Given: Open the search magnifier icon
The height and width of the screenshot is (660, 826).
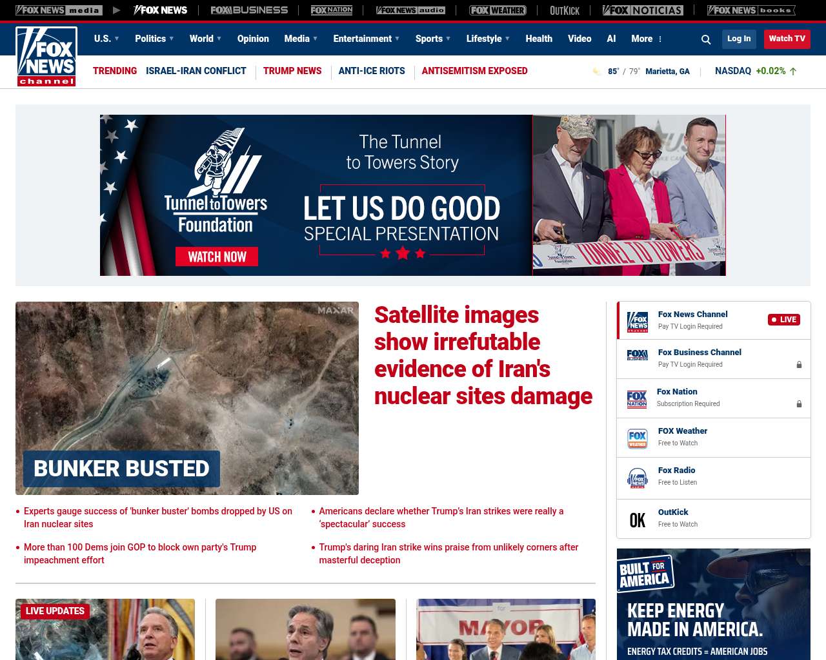Looking at the screenshot, I should [706, 39].
